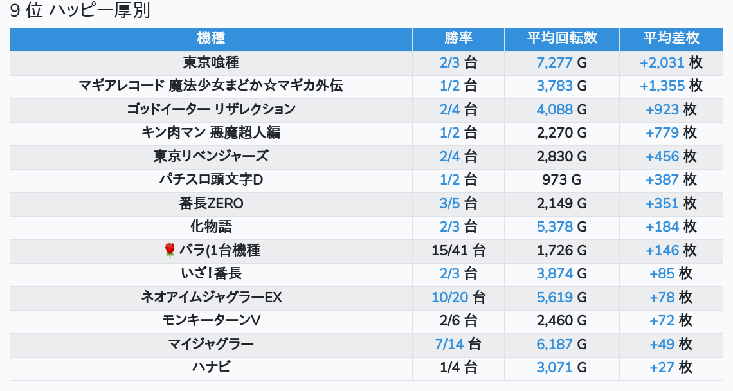Image resolution: width=733 pixels, height=391 pixels.
Task: Select the パチスロ頭文字D machine name
Action: tap(211, 180)
